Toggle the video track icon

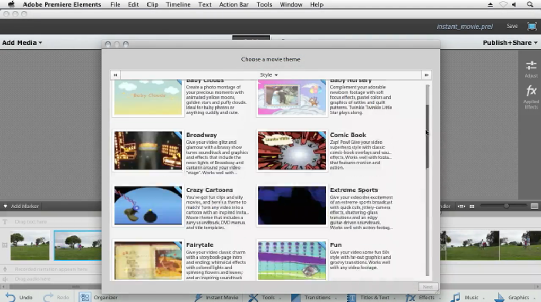pos(5,245)
